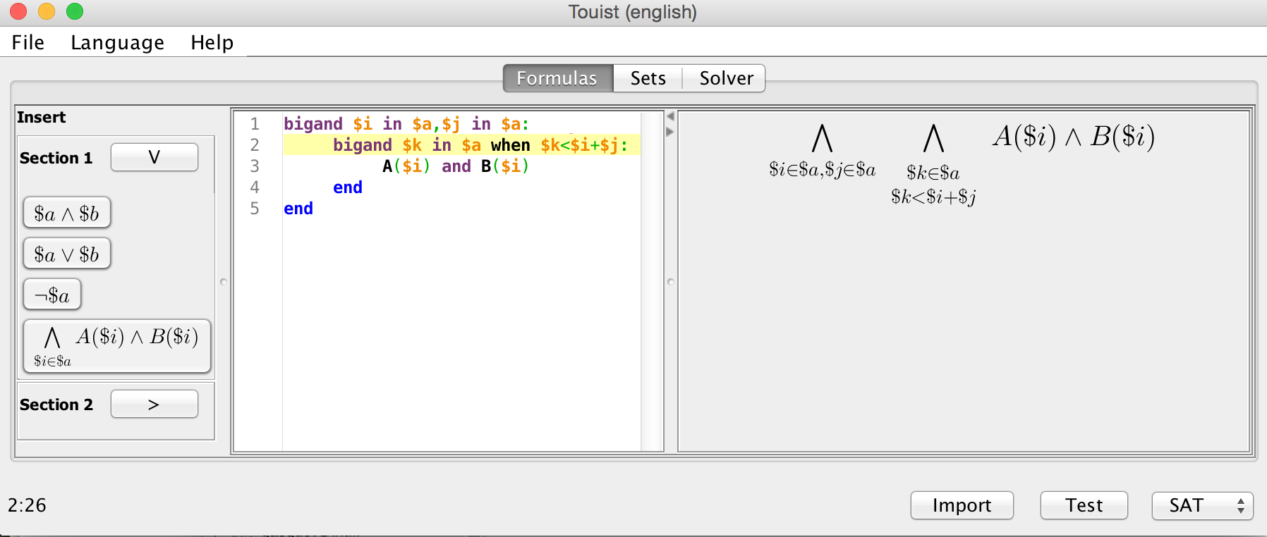1267x537 pixels.
Task: Open the SAT solver dropdown
Action: click(1202, 505)
